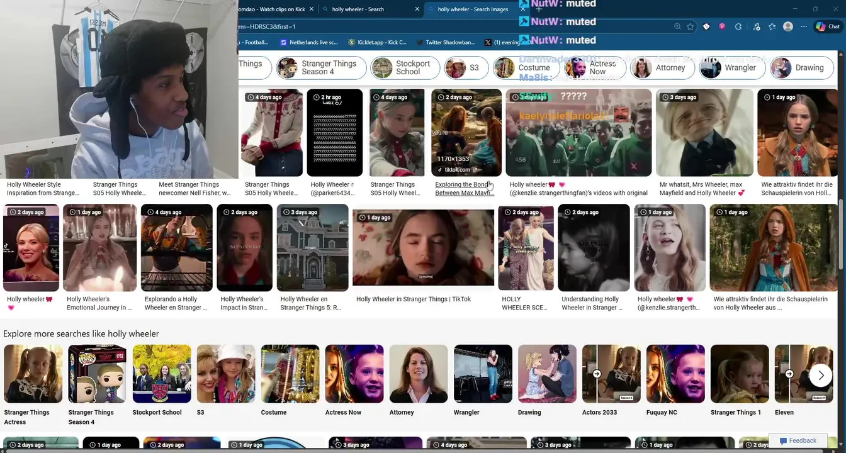Open 'Holly Wheeler en Stranger Things 5' house image

312,247
